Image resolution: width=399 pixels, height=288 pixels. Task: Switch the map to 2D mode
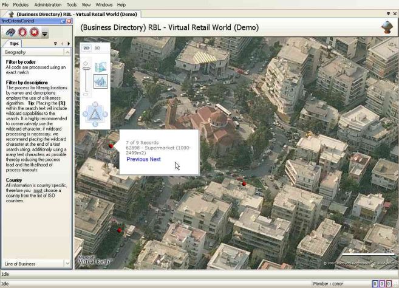[86, 48]
